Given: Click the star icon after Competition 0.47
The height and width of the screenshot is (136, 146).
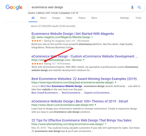Looking at the screenshot, I should click(77, 13).
